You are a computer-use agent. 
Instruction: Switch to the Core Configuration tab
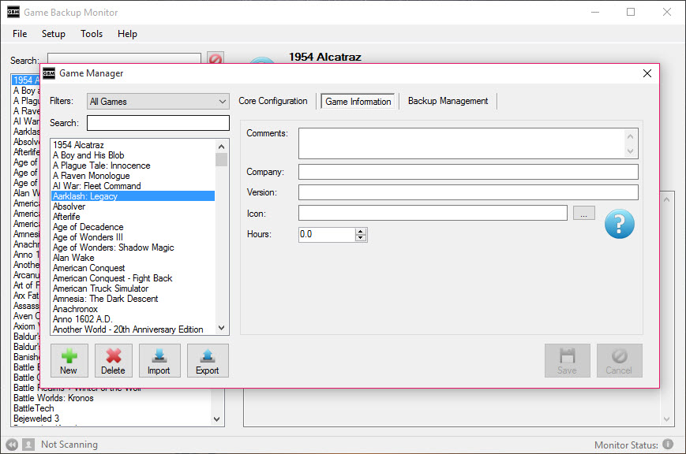(273, 101)
